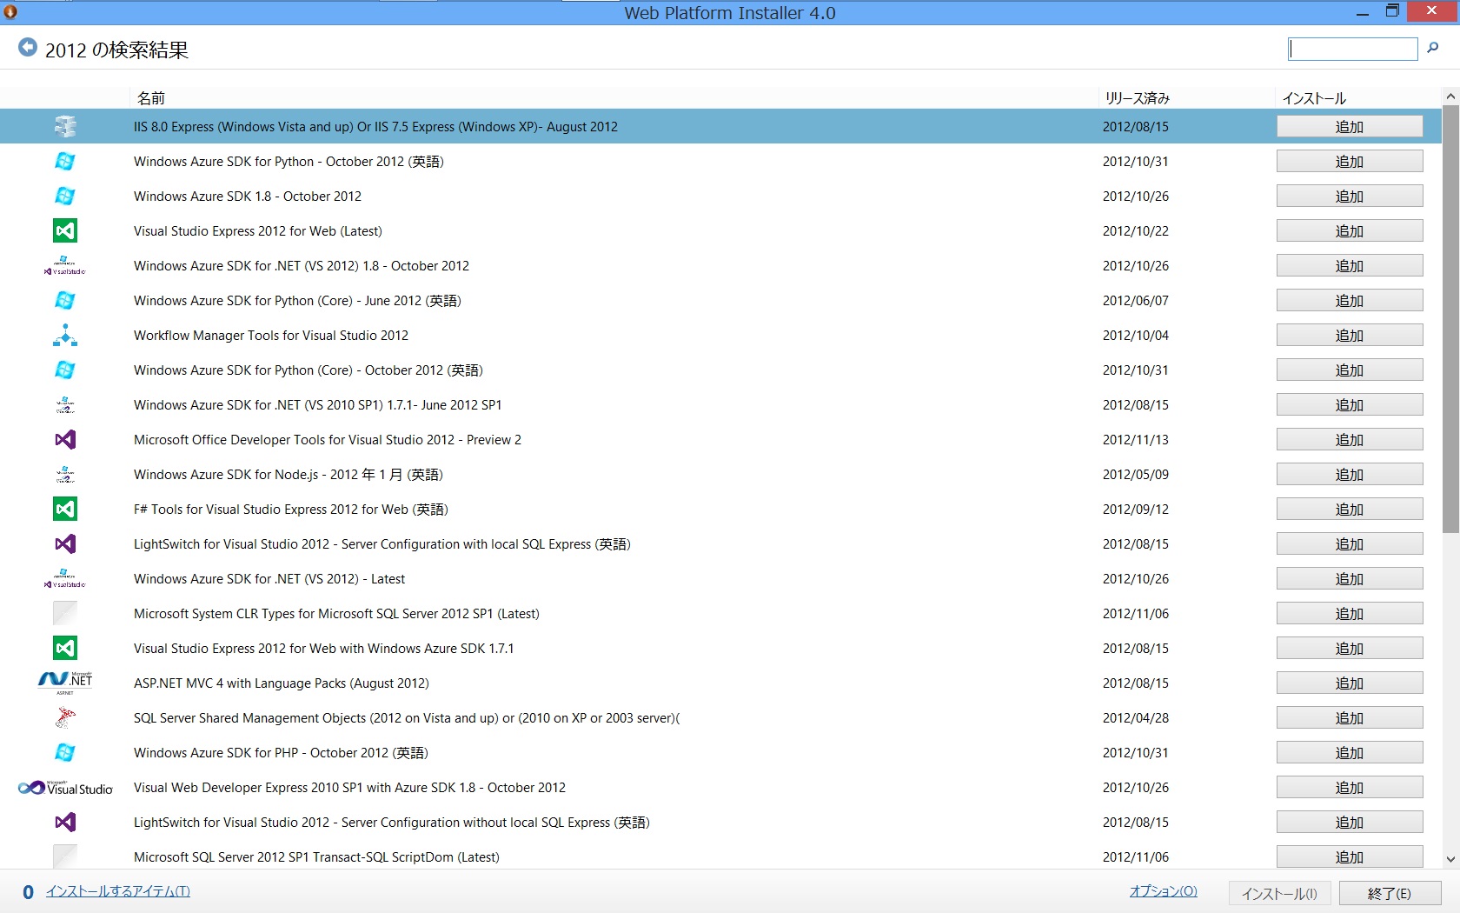The image size is (1460, 913).
Task: Add ASP.NET MVC 4 with Language Packs
Action: coord(1350,683)
